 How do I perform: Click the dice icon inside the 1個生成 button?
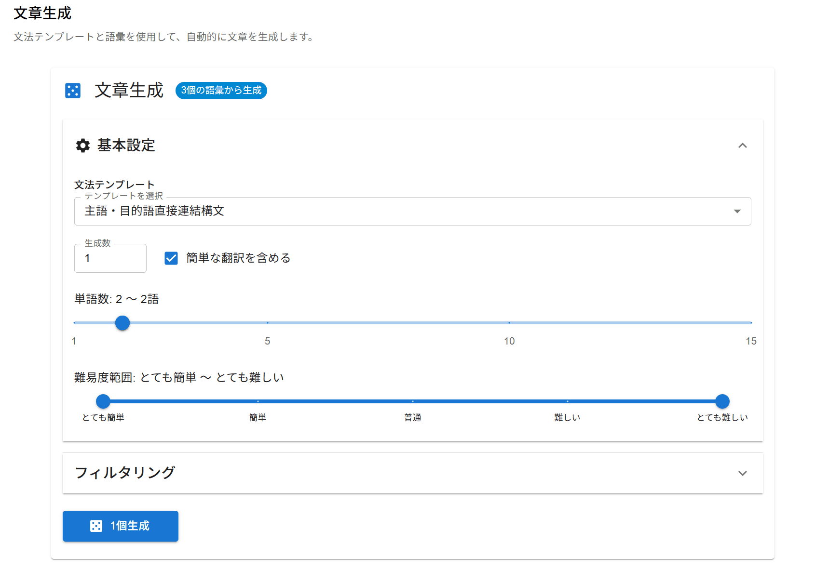tap(96, 526)
